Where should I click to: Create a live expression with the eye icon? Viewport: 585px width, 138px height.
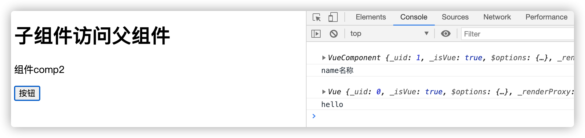pyautogui.click(x=446, y=34)
